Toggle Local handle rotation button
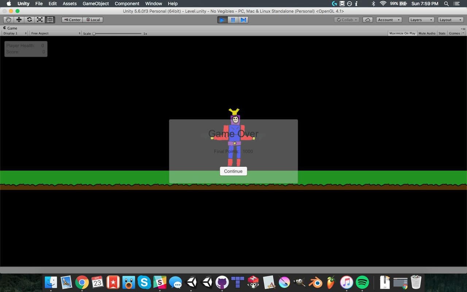 [x=93, y=20]
